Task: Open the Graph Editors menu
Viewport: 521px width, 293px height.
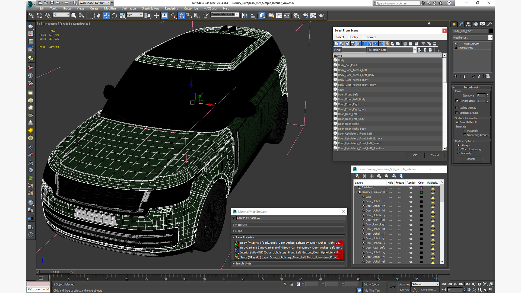Action: click(150, 9)
